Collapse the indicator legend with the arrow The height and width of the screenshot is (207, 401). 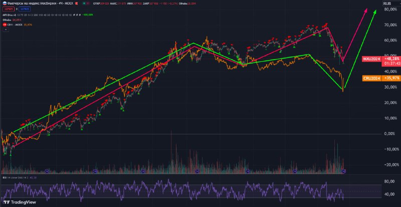pyautogui.click(x=6, y=29)
